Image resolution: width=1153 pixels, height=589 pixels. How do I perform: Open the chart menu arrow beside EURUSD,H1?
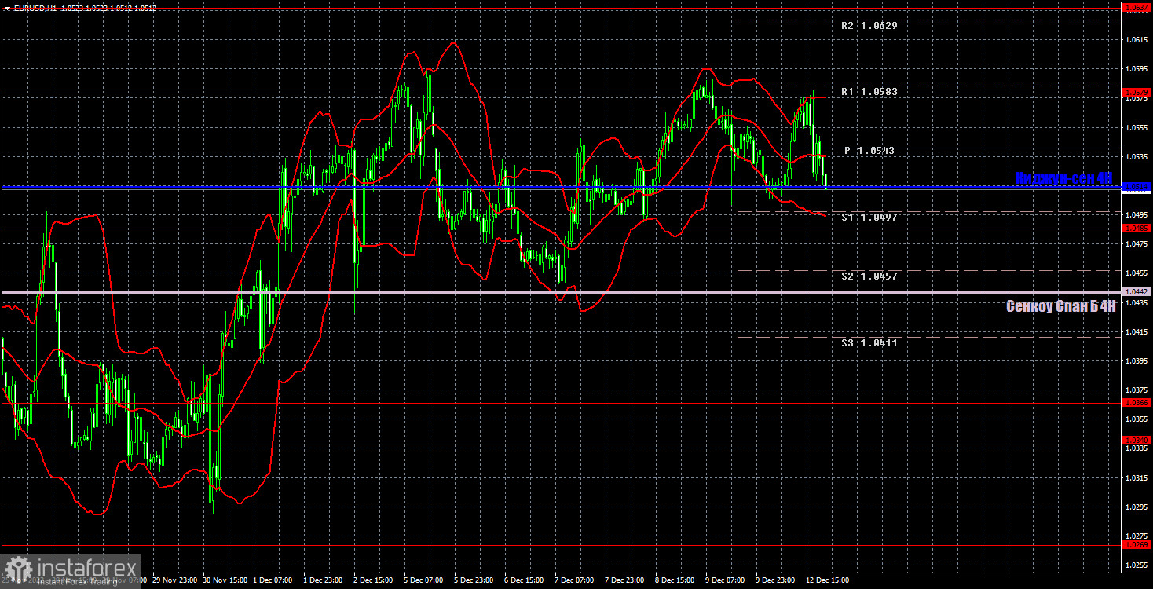(7, 8)
